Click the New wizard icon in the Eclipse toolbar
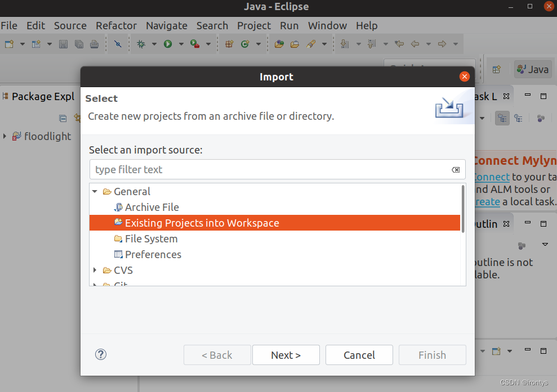Viewport: 557px width, 392px height. click(x=9, y=44)
